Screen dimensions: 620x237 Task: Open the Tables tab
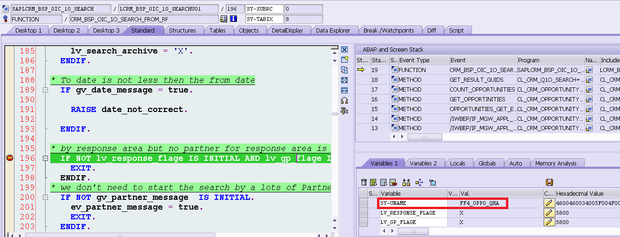pyautogui.click(x=217, y=30)
